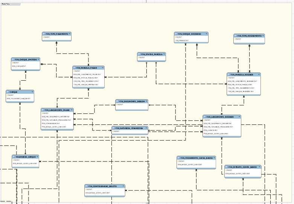Select the FIN_FECHAMENTO_CAIXA_BANCO table title
This screenshot has height=204, width=294.
point(197,158)
